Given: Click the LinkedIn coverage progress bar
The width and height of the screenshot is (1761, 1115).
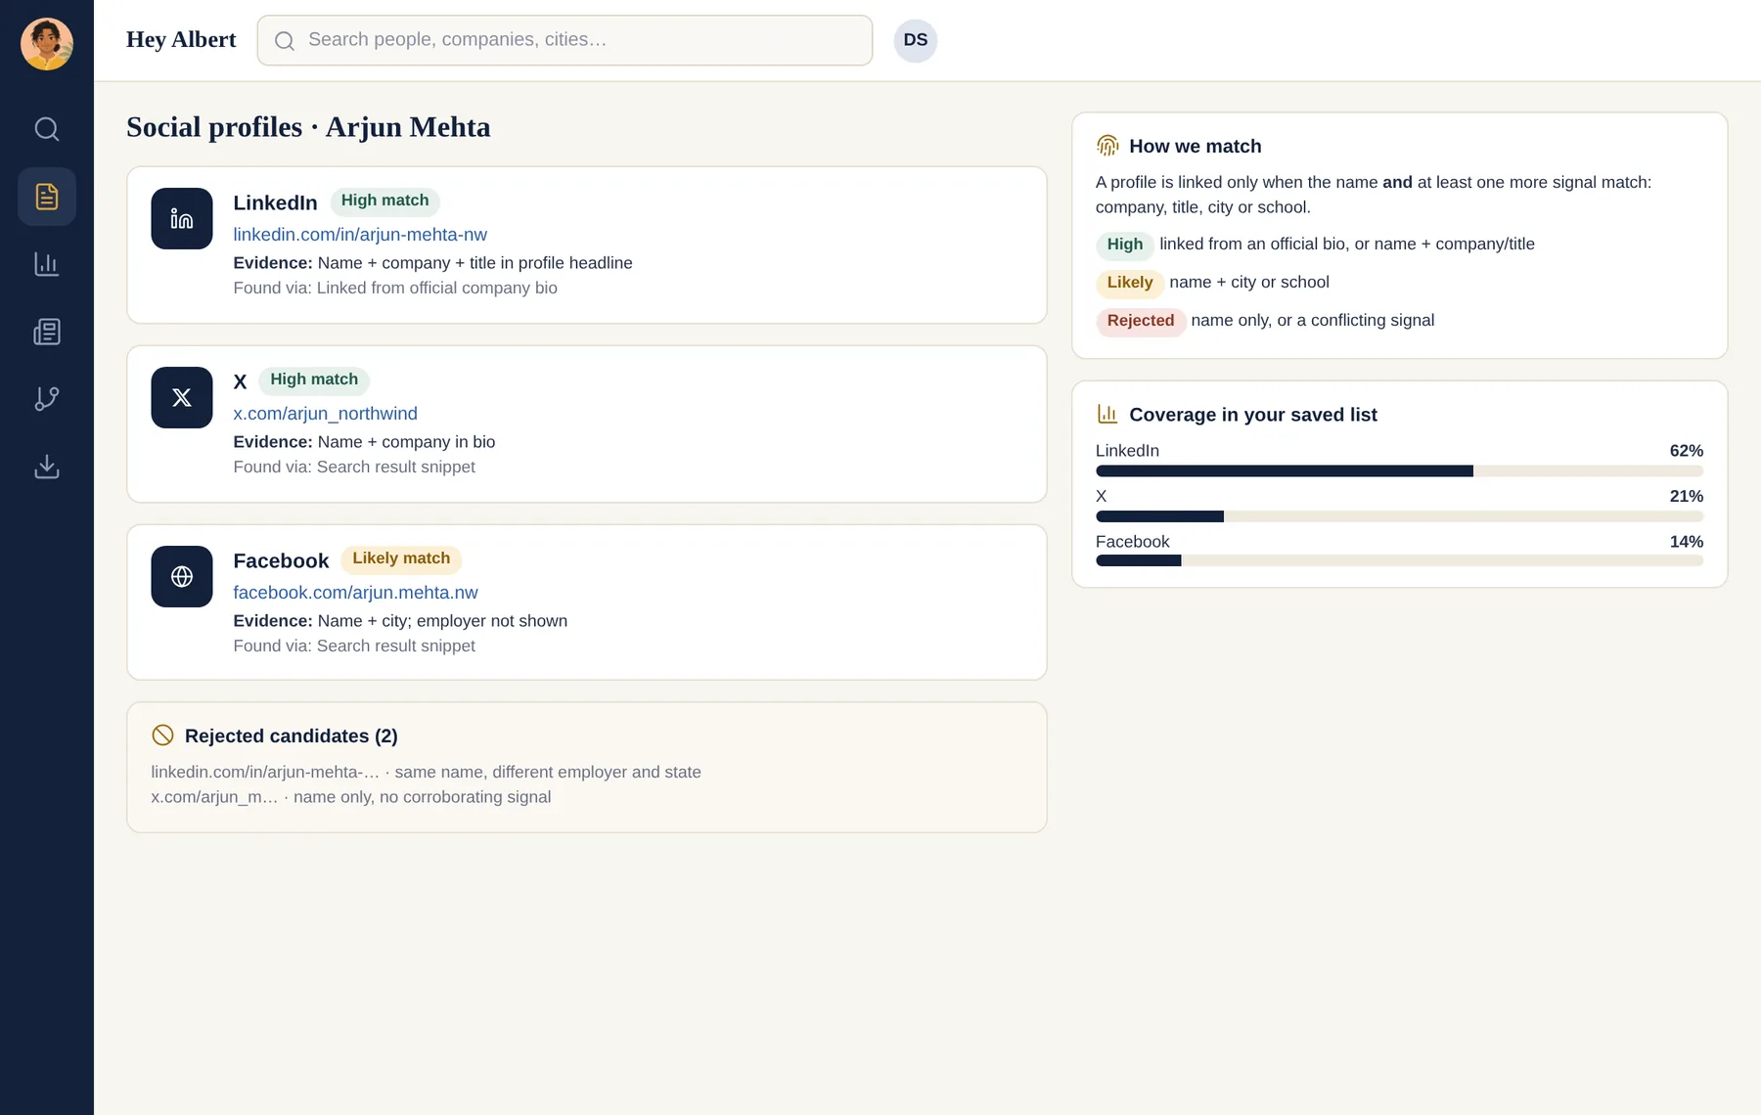Looking at the screenshot, I should pyautogui.click(x=1399, y=471).
